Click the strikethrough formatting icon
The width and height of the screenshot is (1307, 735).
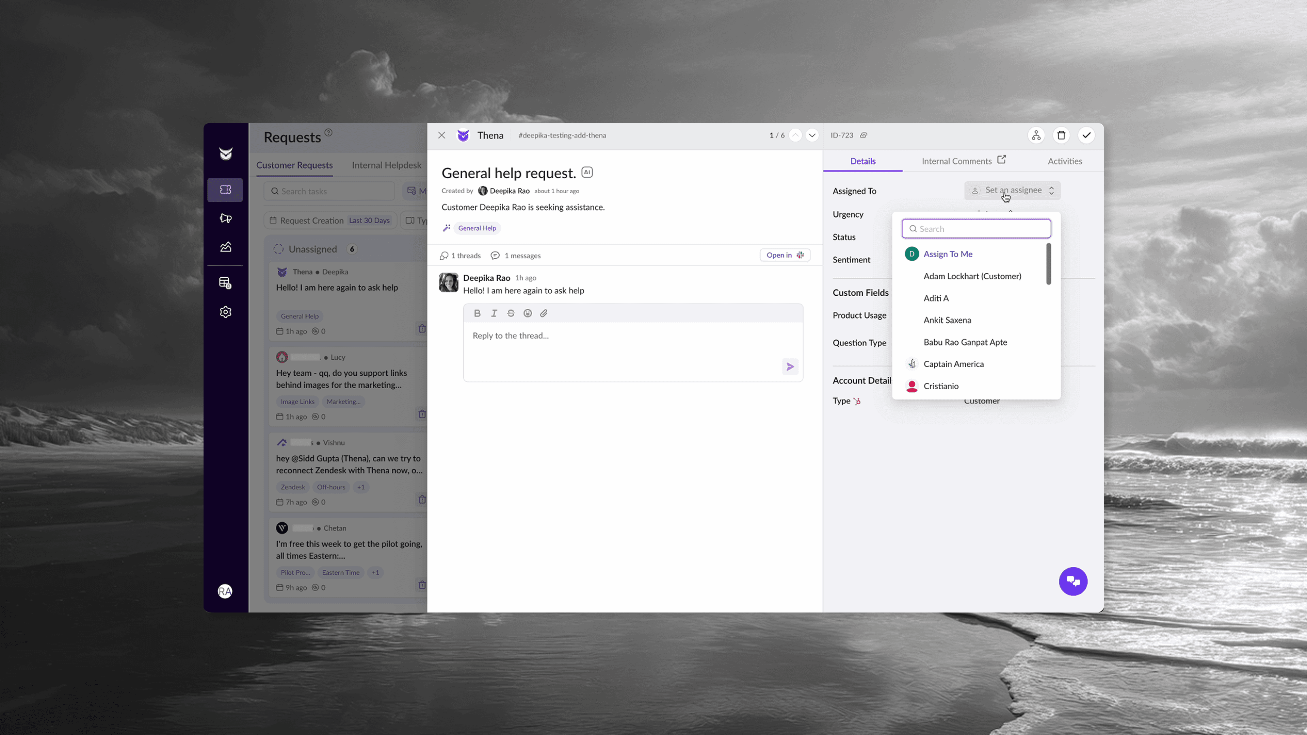coord(511,313)
